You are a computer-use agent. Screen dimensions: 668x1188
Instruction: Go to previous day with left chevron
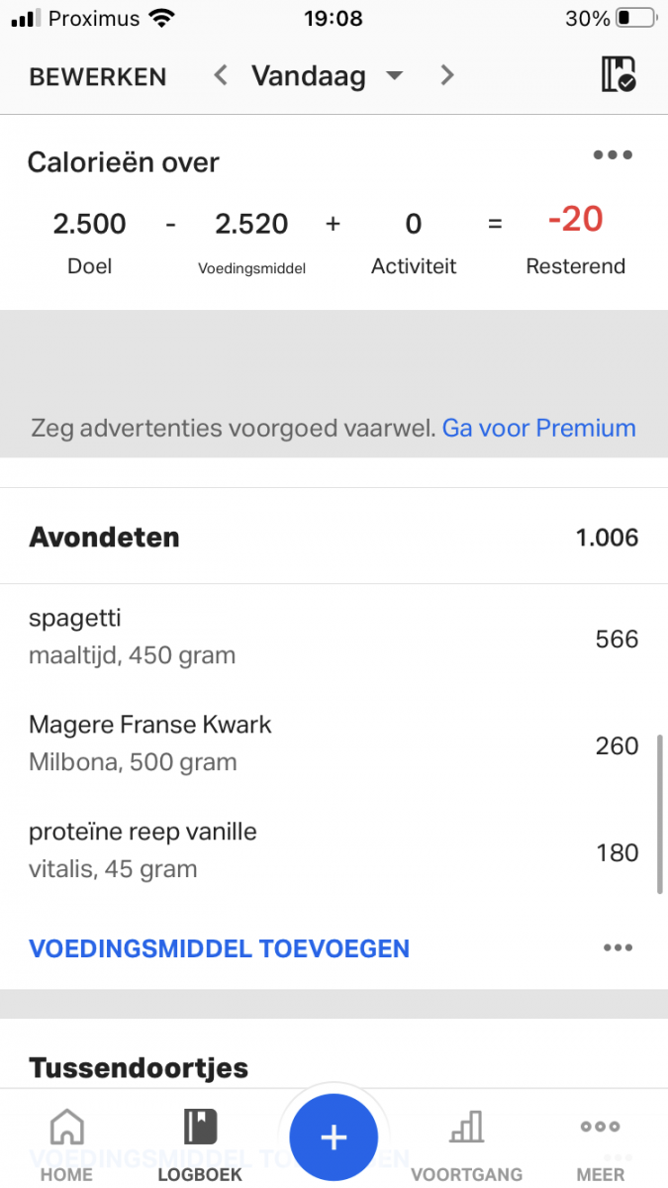pyautogui.click(x=221, y=75)
